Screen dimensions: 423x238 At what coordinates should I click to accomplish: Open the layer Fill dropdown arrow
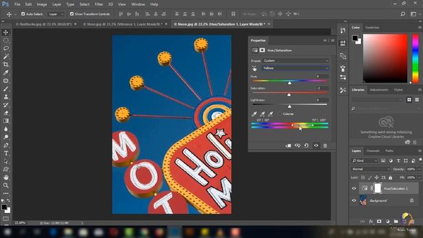point(419,178)
